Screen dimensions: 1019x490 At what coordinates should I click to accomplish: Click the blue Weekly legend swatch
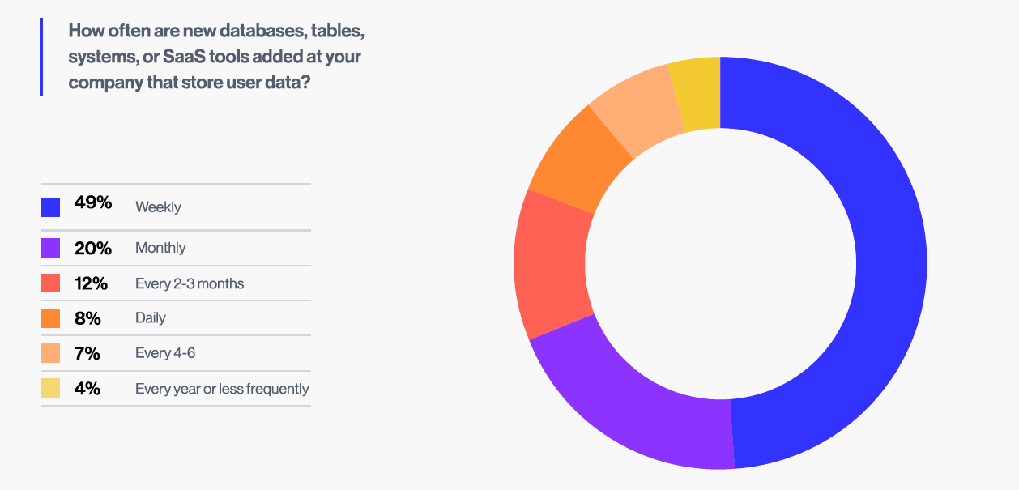[50, 207]
